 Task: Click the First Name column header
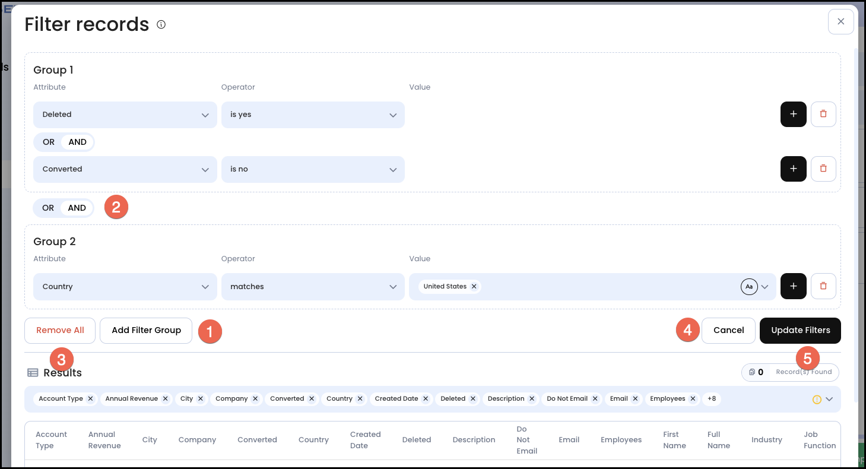tap(674, 440)
